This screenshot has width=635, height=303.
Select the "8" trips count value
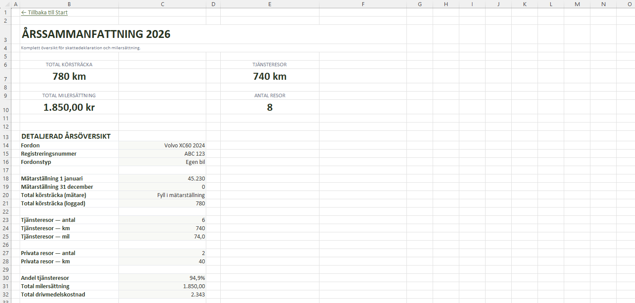[x=270, y=107]
